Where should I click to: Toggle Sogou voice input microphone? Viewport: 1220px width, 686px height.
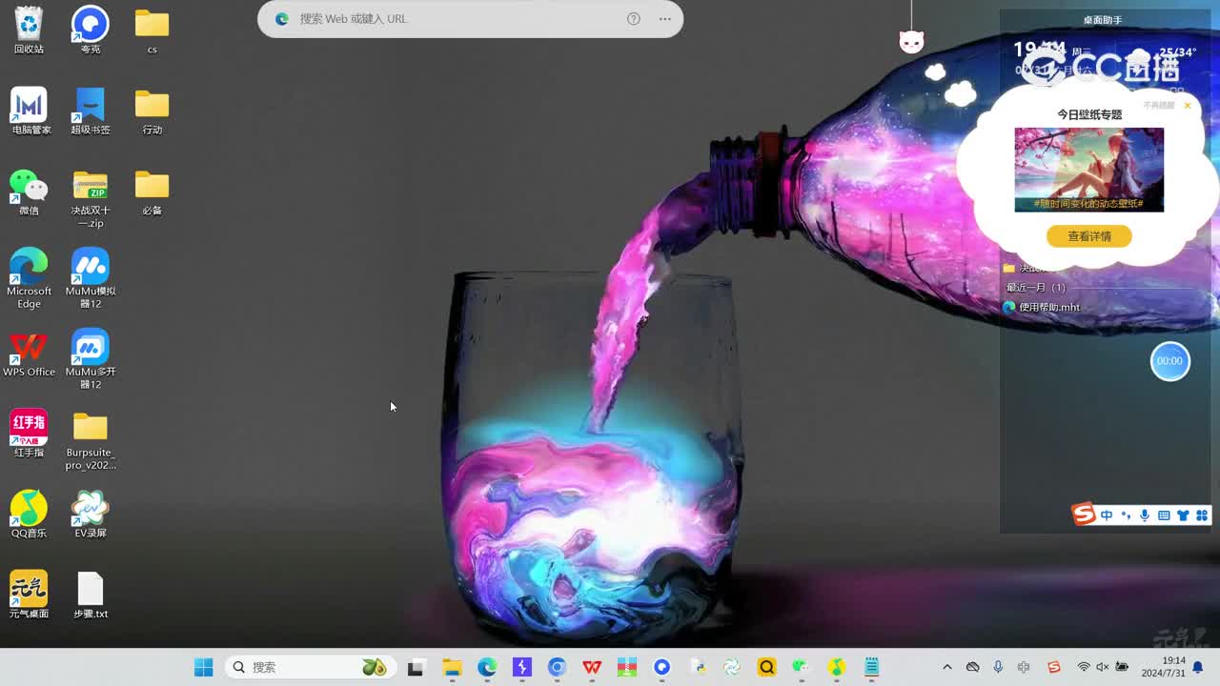1145,515
